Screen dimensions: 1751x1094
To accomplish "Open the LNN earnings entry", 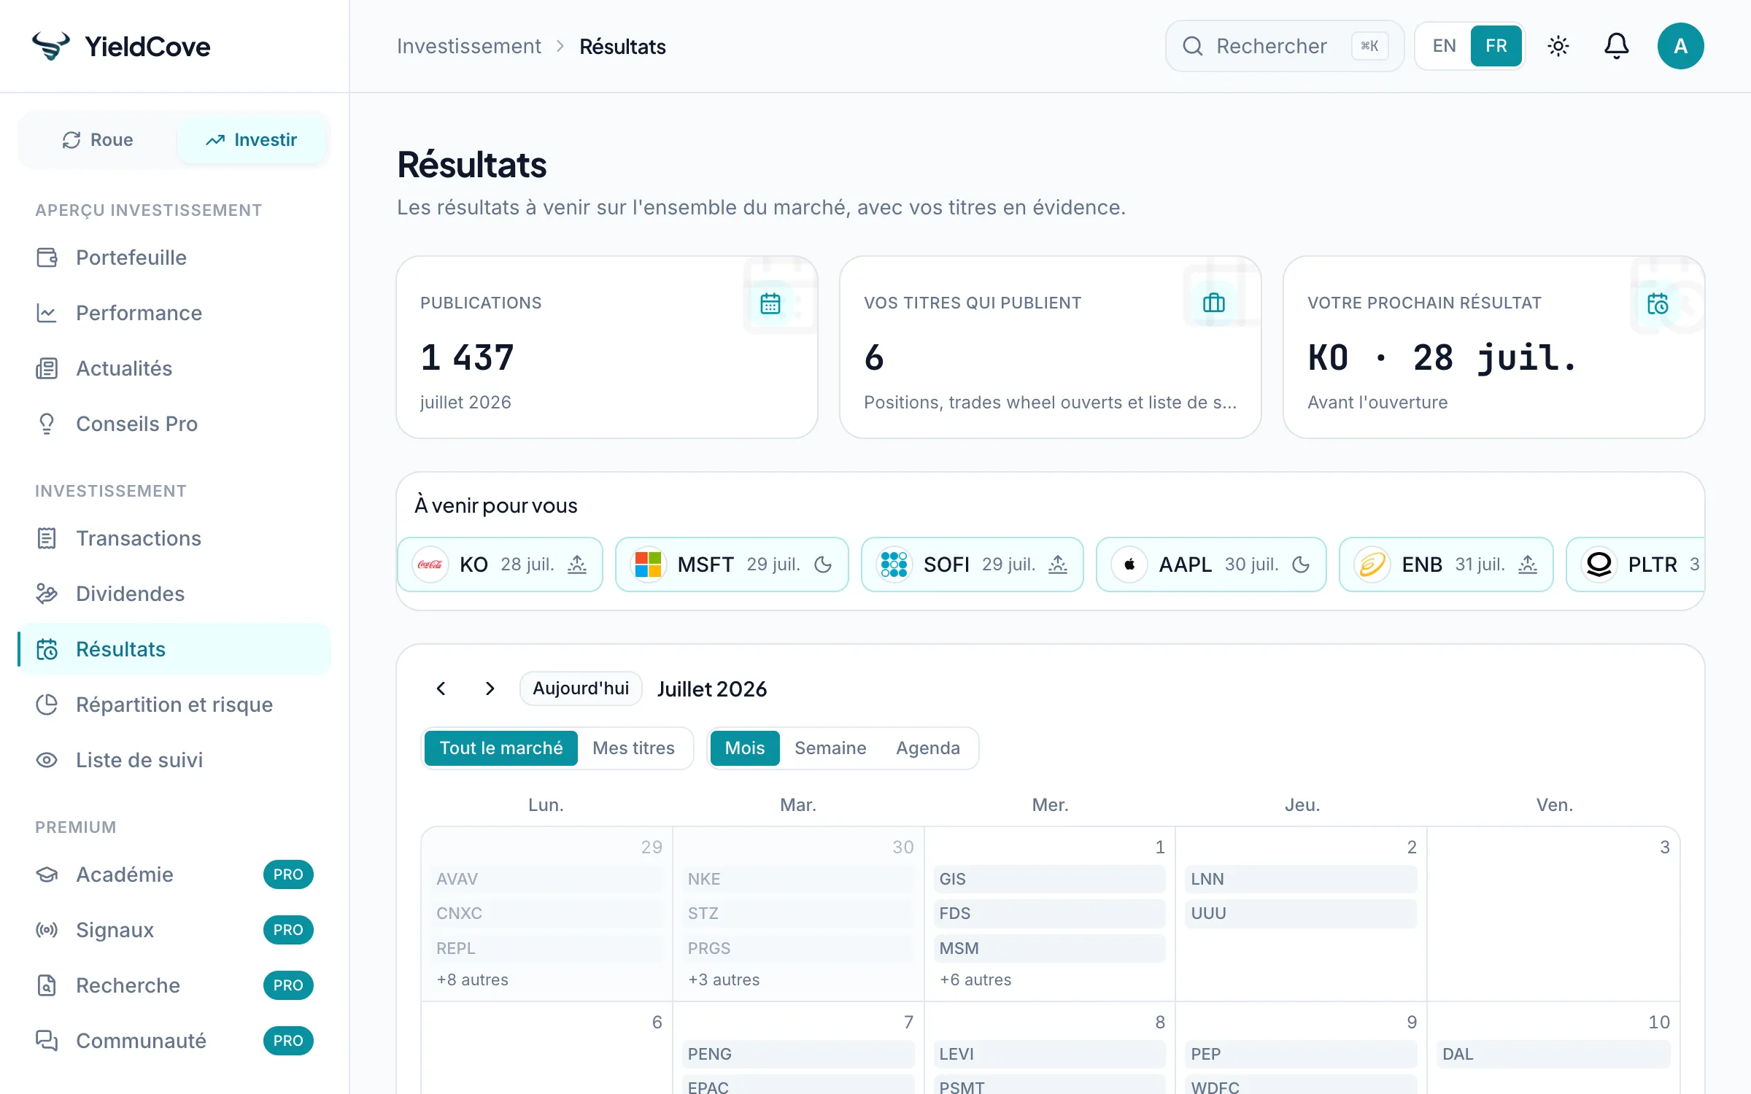I will coord(1301,879).
